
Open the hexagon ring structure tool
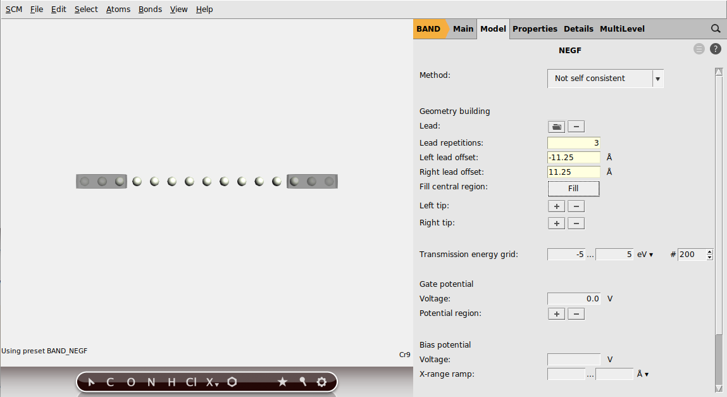(x=232, y=382)
